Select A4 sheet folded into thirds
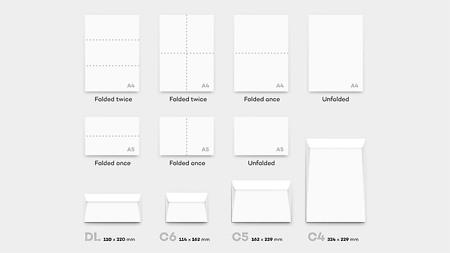The height and width of the screenshot is (253, 450). 112,53
